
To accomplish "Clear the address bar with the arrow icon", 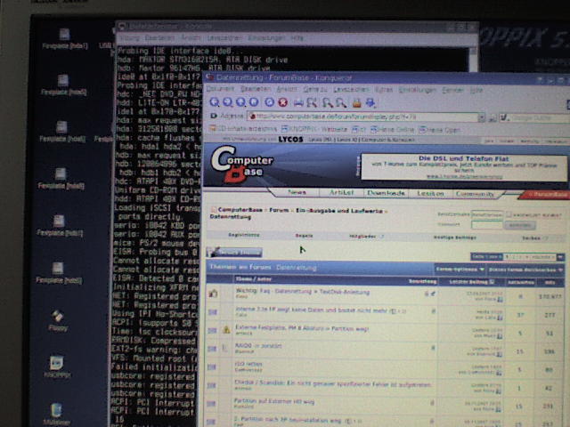I will 214,116.
